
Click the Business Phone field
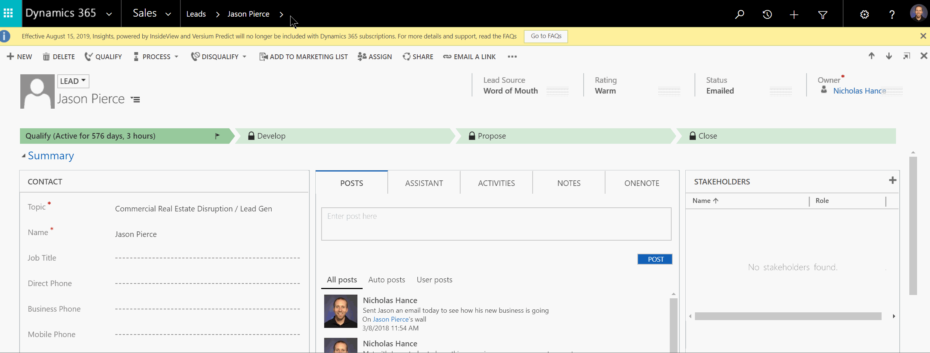pos(207,309)
